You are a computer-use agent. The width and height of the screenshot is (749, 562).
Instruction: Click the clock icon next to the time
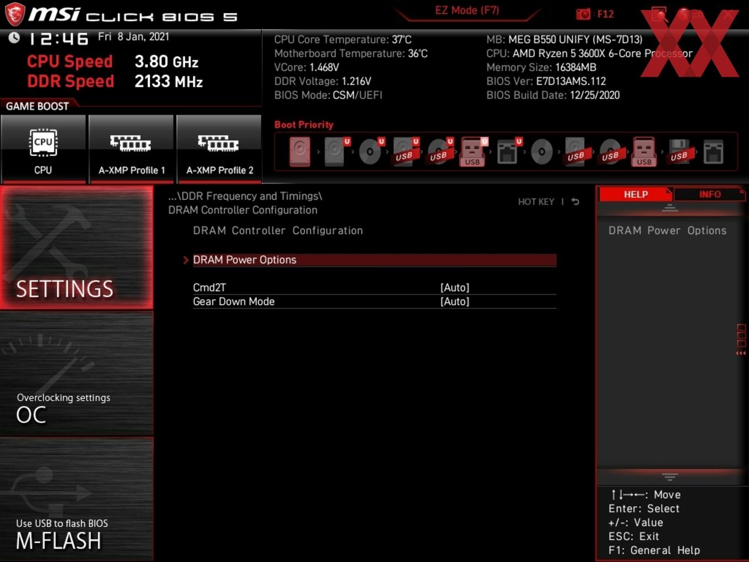[14, 37]
